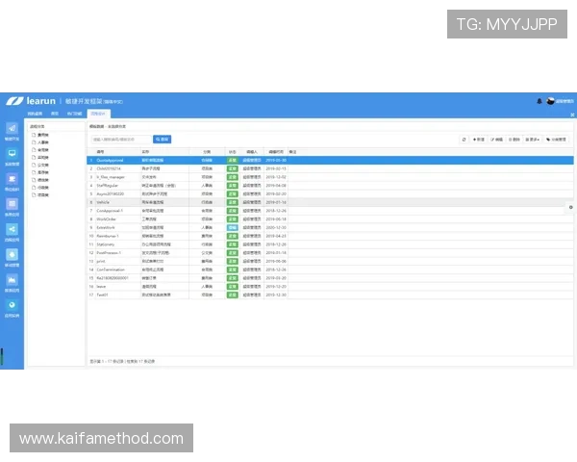Click the Add (新增) button in the toolbar
Screen dimensions: 577x462
(478, 140)
